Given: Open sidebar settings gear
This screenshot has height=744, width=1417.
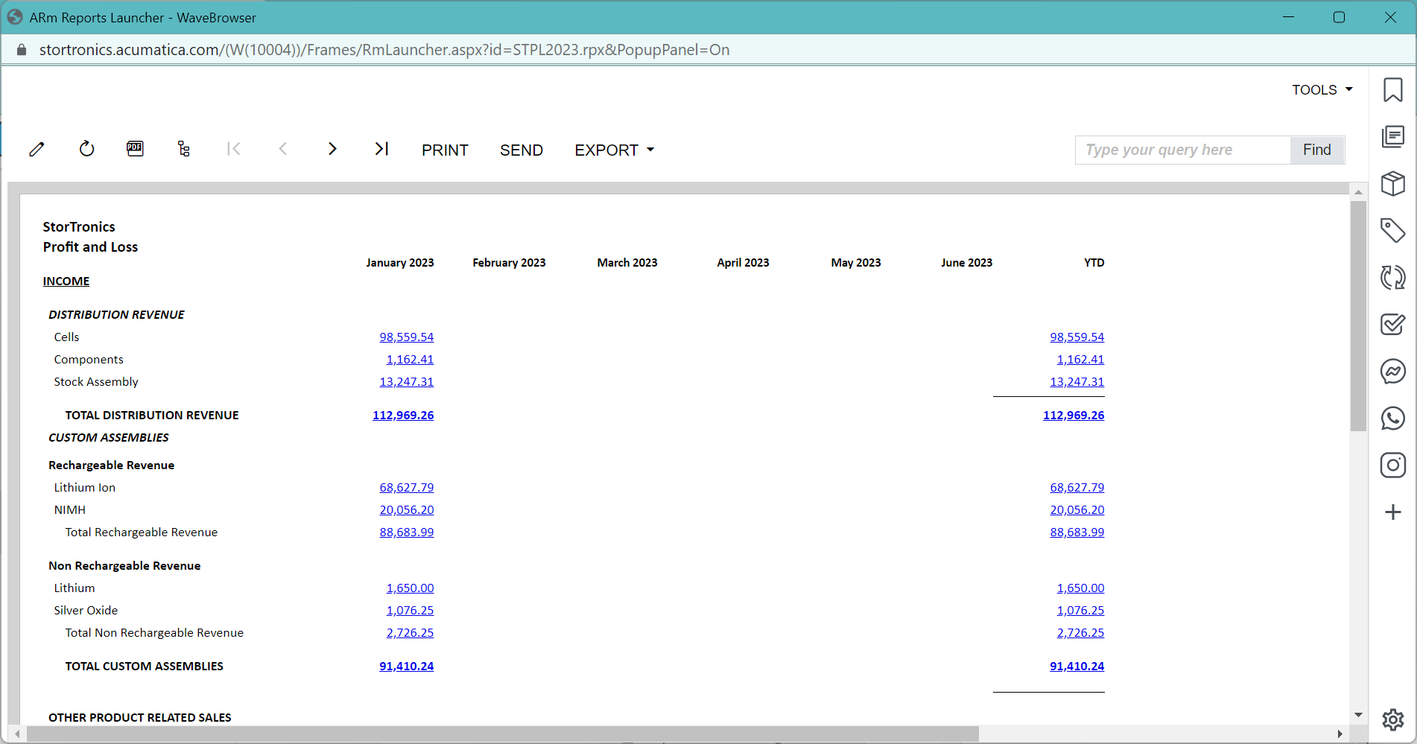Looking at the screenshot, I should (x=1393, y=719).
